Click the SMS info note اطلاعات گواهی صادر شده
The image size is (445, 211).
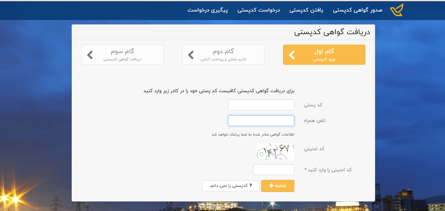253,134
